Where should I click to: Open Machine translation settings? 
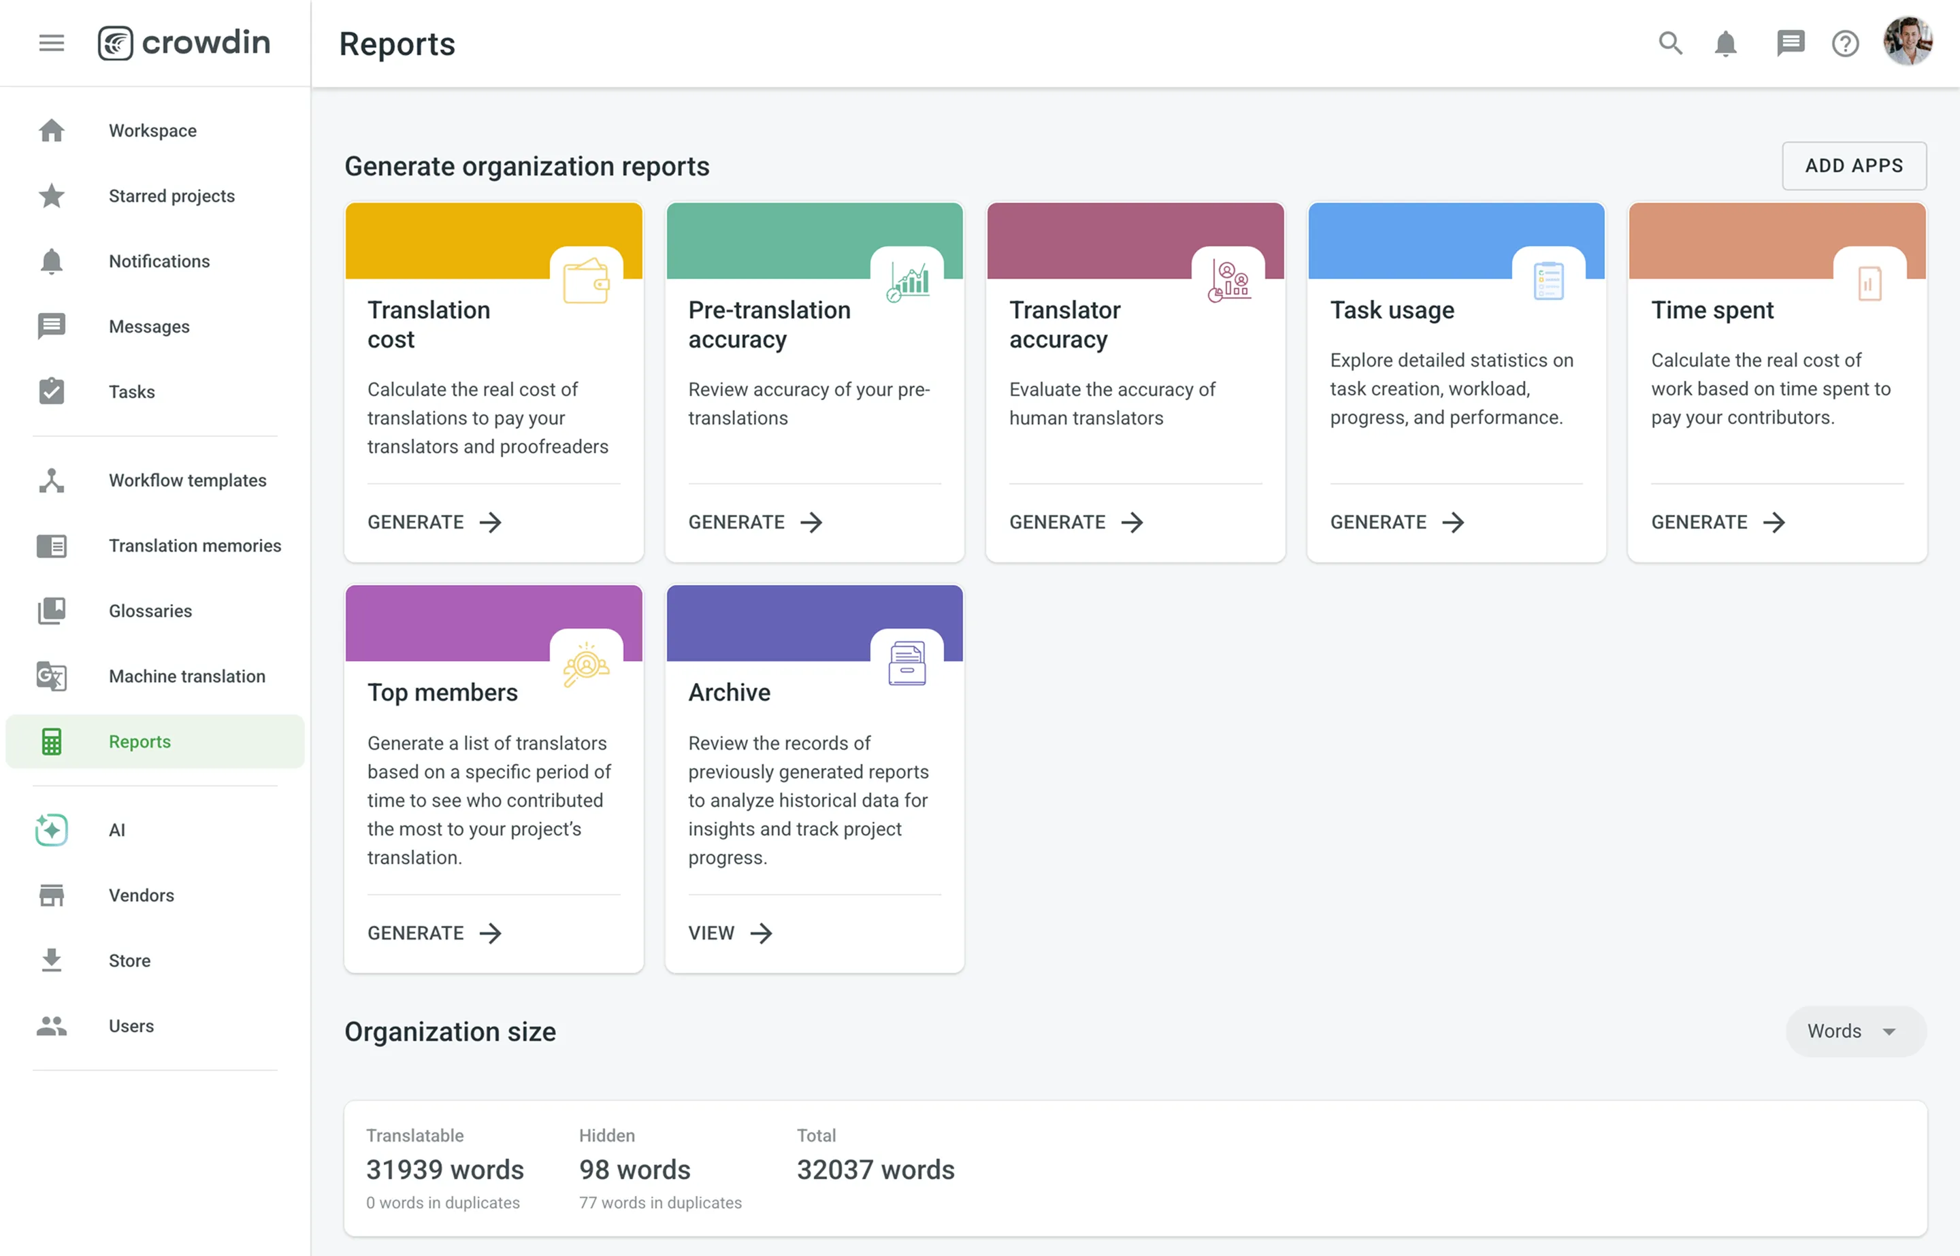coord(186,676)
